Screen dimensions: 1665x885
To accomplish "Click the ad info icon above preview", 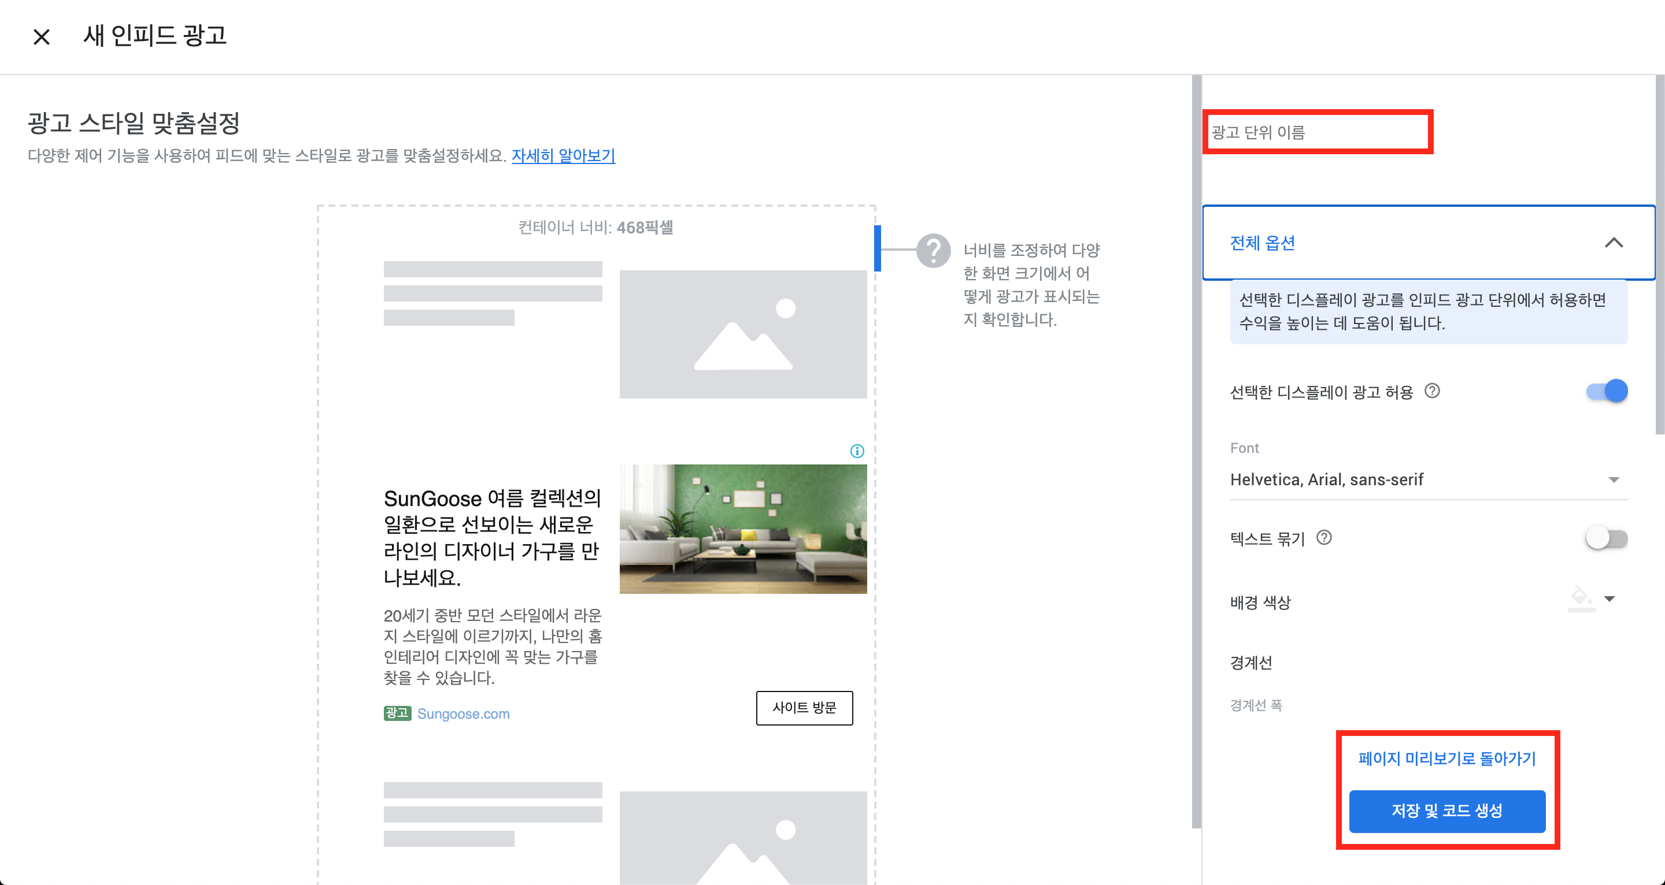I will click(x=857, y=451).
